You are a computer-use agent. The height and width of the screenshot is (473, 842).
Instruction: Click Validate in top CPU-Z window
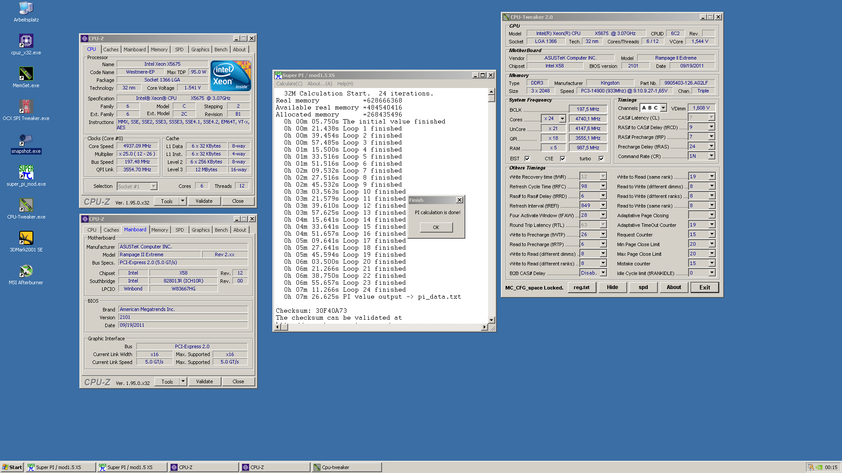click(204, 201)
